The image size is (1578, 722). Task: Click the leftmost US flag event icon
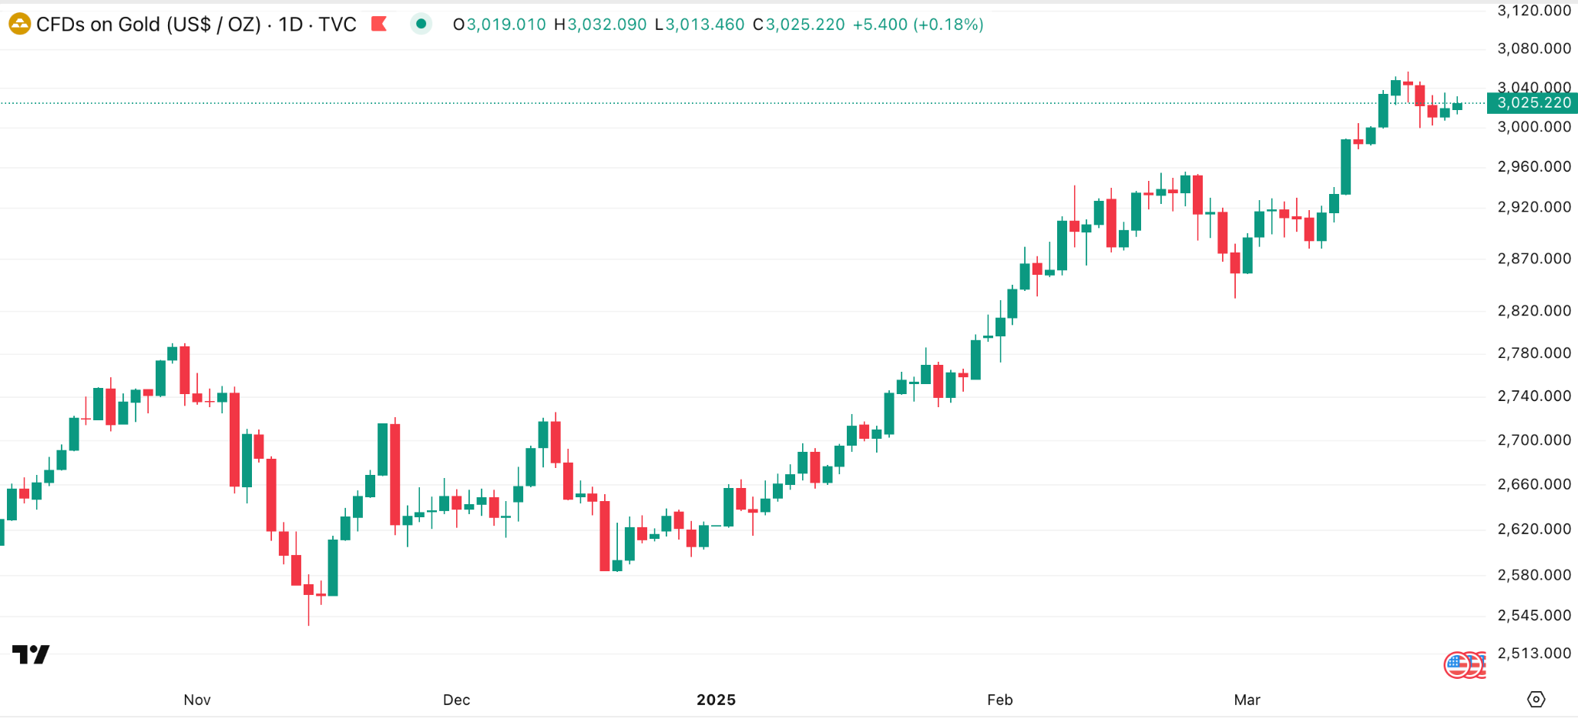(1455, 664)
